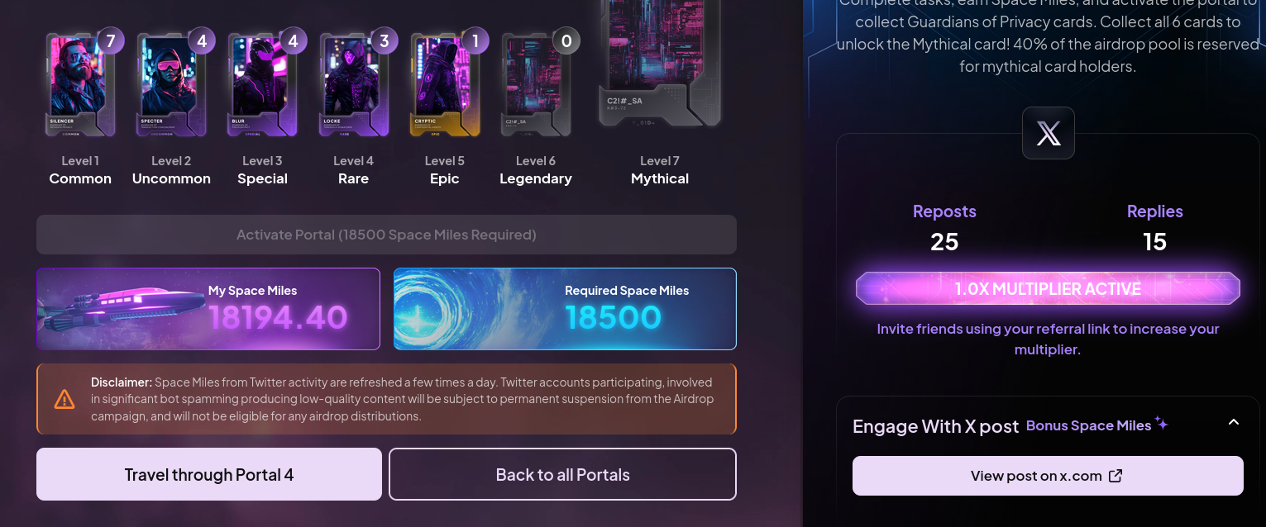Select the Blur Special card
The height and width of the screenshot is (527, 1266).
tap(260, 87)
